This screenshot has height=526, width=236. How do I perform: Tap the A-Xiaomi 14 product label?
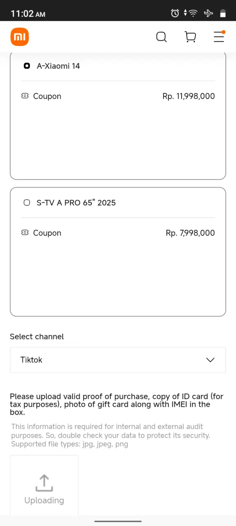tap(58, 66)
